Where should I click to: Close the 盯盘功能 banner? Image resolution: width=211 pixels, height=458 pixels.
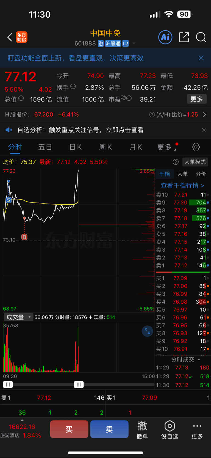[201, 58]
